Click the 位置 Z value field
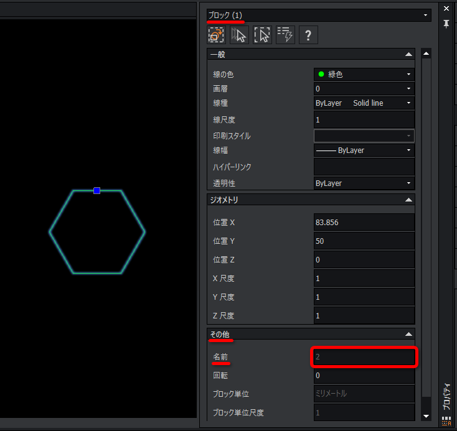The image size is (457, 431). (x=364, y=259)
